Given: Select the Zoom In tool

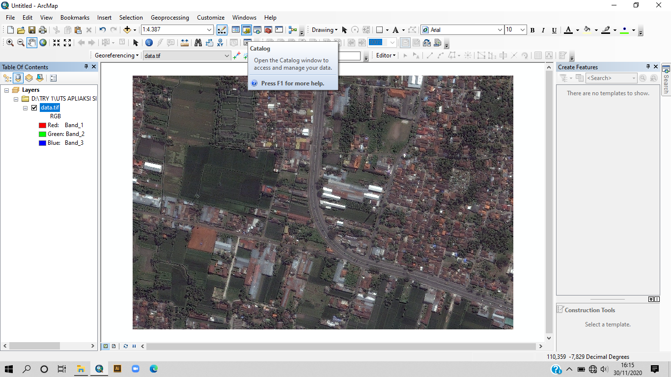Looking at the screenshot, I should (x=10, y=43).
